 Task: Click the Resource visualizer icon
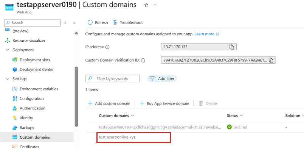click(7, 41)
